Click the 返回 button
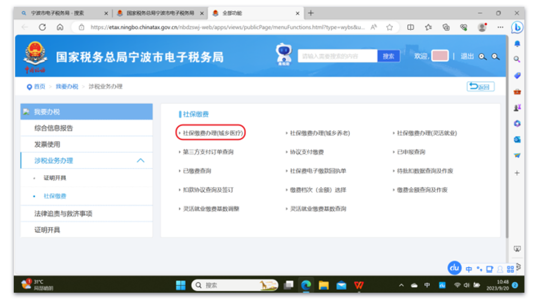 [480, 87]
